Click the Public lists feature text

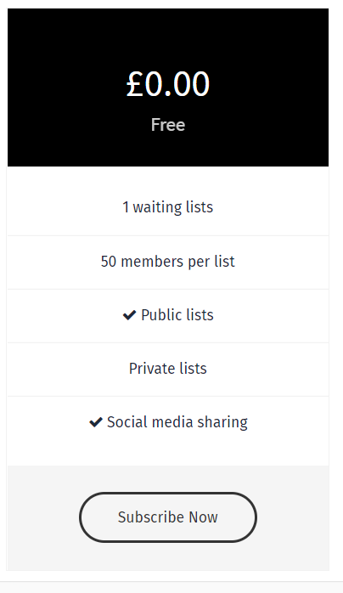point(177,315)
